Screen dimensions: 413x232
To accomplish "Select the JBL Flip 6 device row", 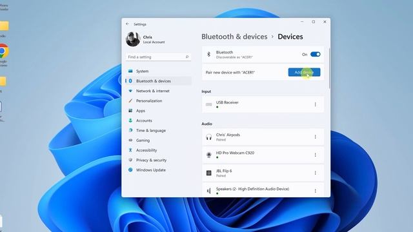I will (x=263, y=173).
